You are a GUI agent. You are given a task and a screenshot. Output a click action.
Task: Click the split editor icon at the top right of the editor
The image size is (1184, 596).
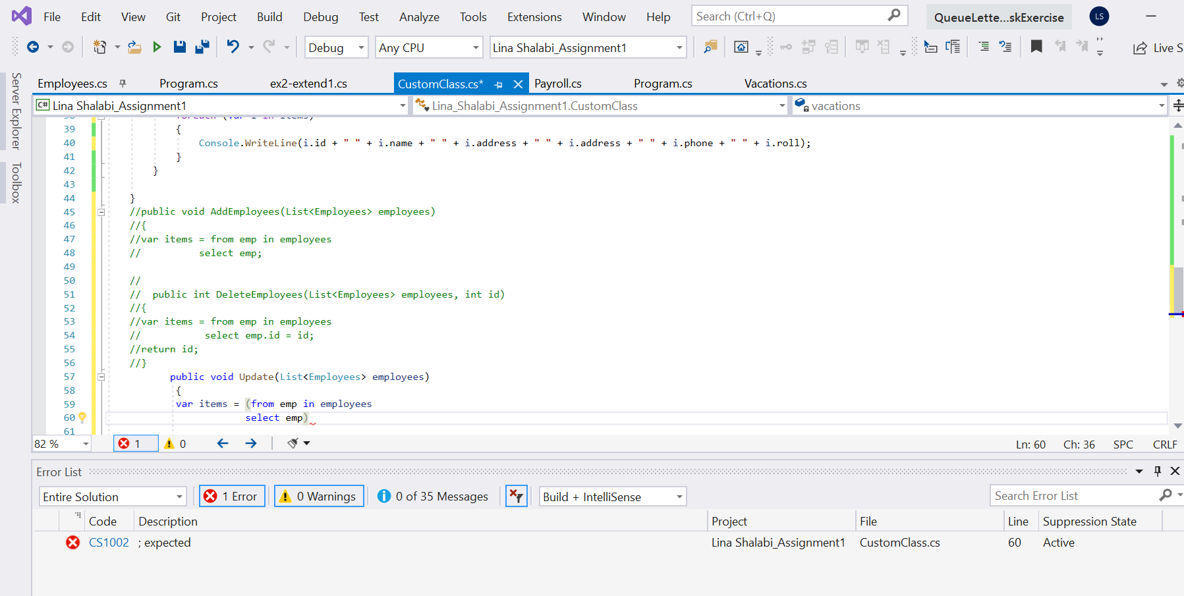(1178, 105)
